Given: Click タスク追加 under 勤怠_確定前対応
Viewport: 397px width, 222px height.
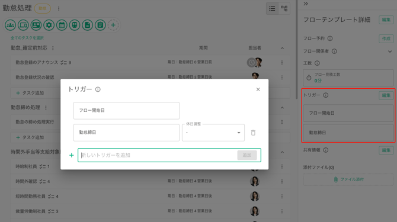Looking at the screenshot, I should (30, 93).
